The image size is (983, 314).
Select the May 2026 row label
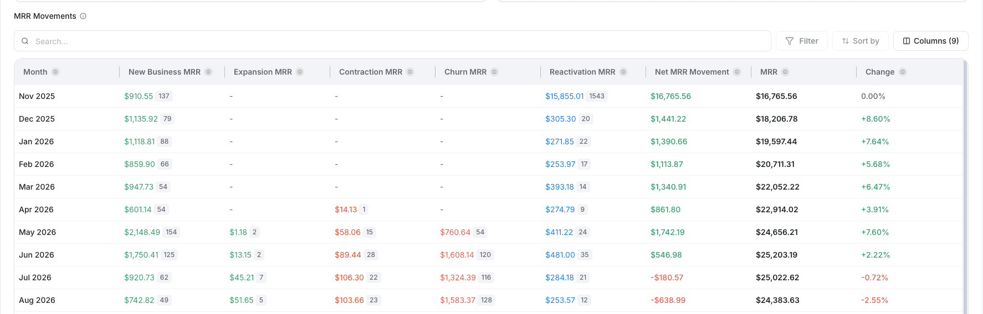(37, 232)
